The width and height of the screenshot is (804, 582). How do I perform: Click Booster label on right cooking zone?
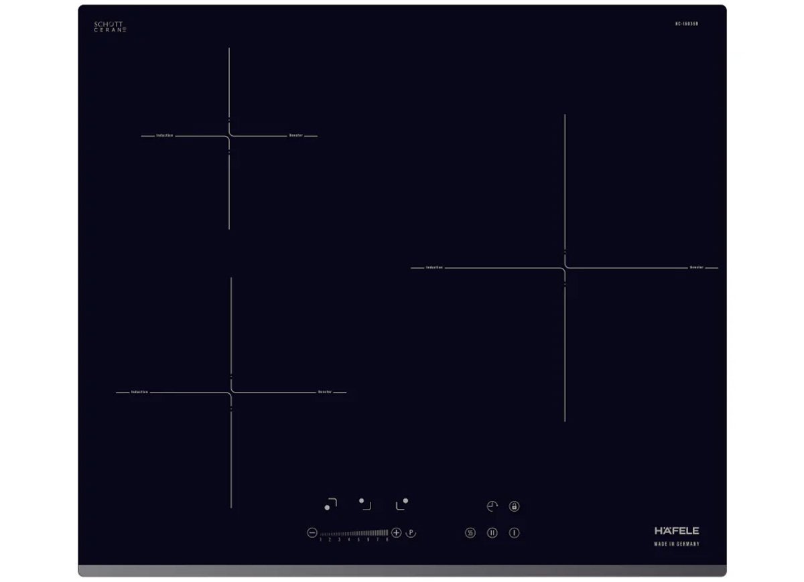click(697, 267)
